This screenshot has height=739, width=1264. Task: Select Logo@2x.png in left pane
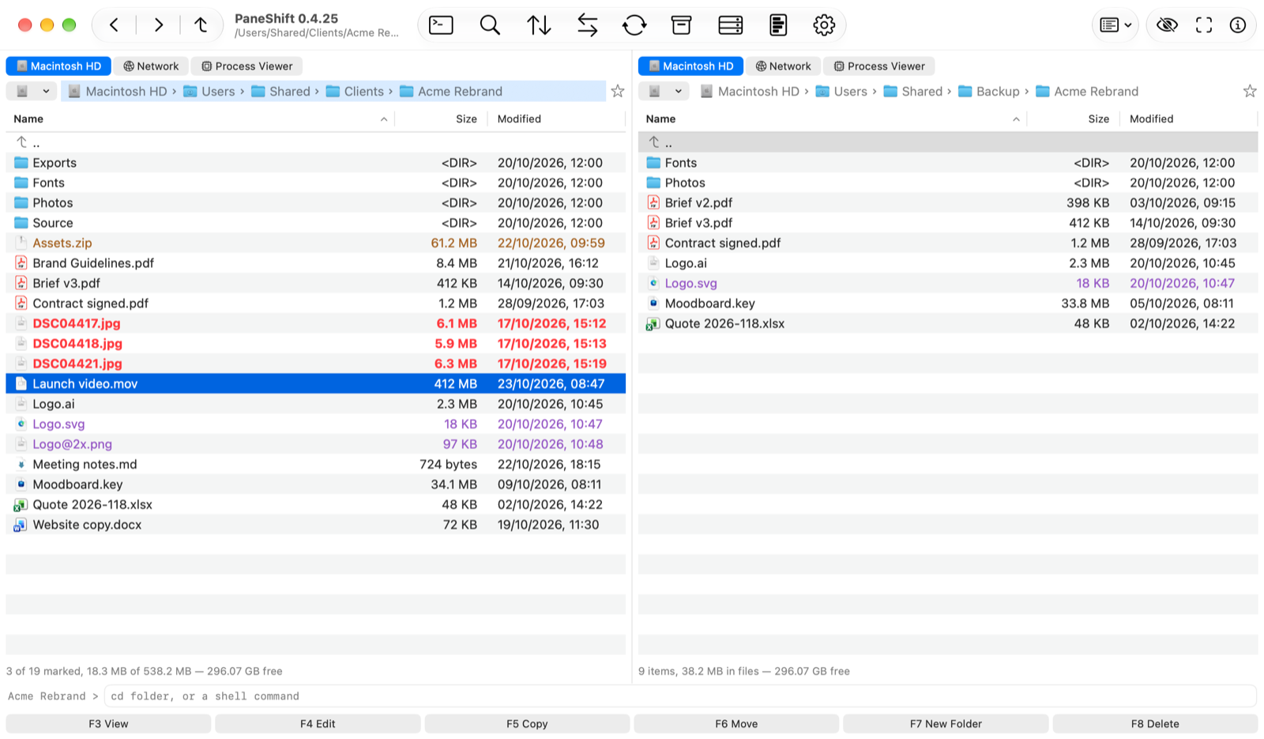[x=316, y=444]
